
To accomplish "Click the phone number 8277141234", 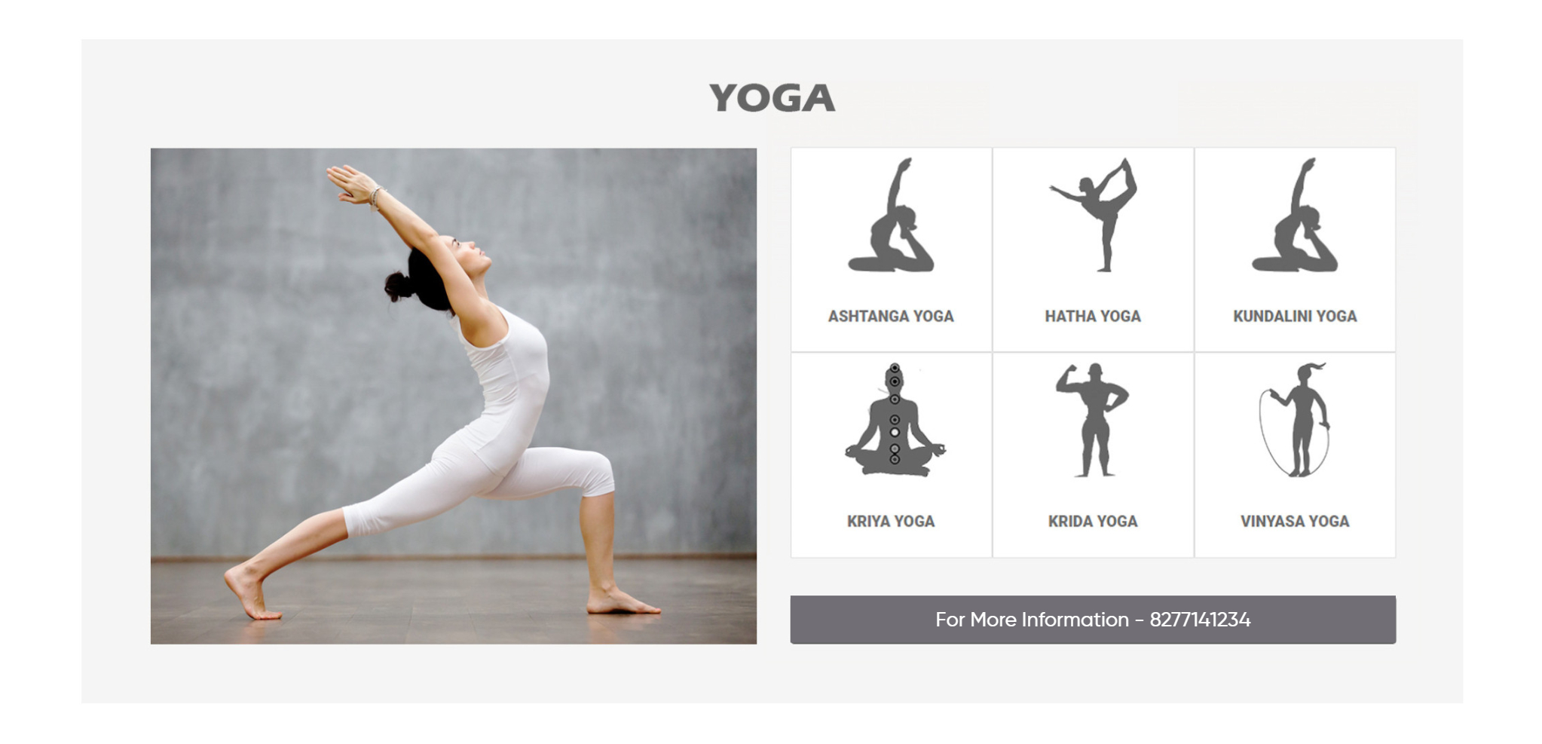I will (x=1200, y=620).
